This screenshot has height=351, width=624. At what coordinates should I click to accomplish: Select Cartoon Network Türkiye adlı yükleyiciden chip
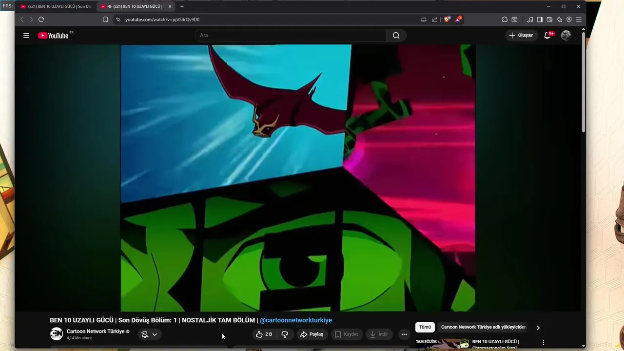point(484,327)
